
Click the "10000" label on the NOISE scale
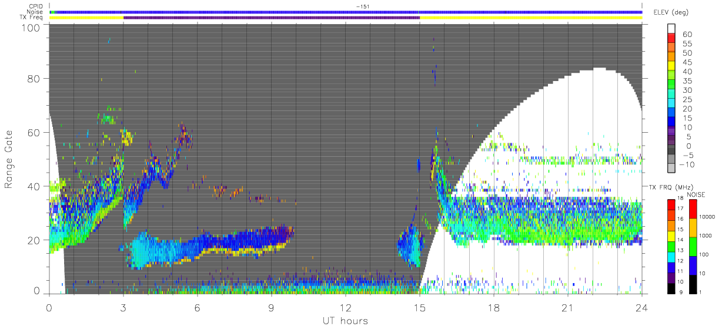click(708, 218)
